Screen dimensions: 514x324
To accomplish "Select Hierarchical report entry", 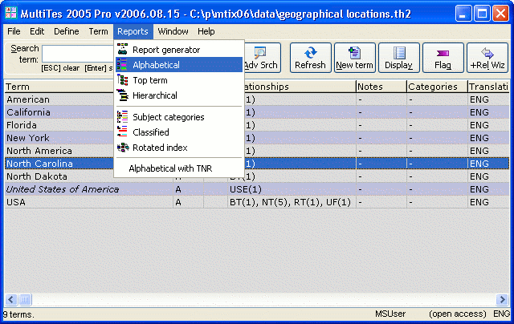I will pos(179,95).
